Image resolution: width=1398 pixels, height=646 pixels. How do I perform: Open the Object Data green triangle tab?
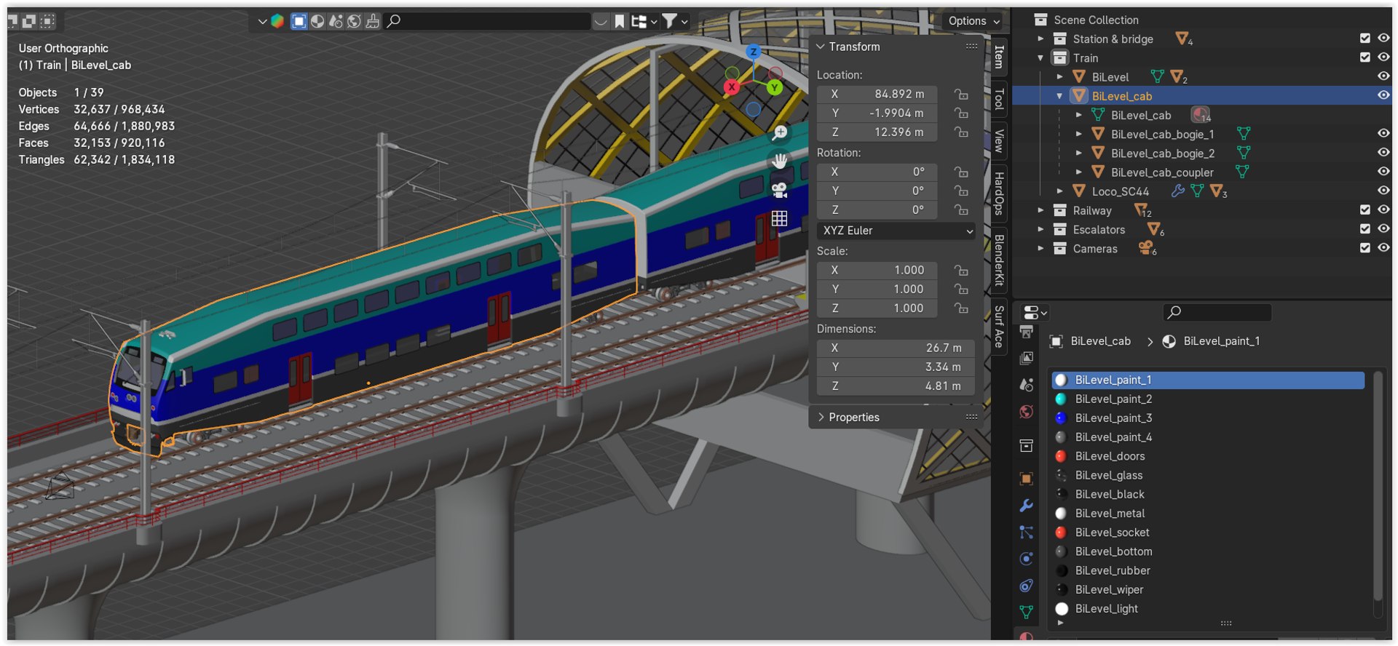pos(1026,613)
